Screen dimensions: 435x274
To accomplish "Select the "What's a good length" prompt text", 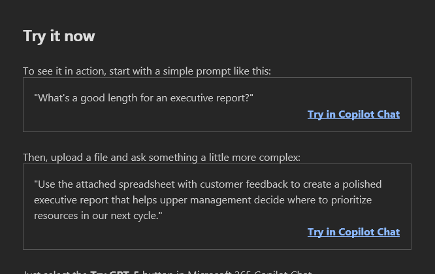I will pos(143,98).
